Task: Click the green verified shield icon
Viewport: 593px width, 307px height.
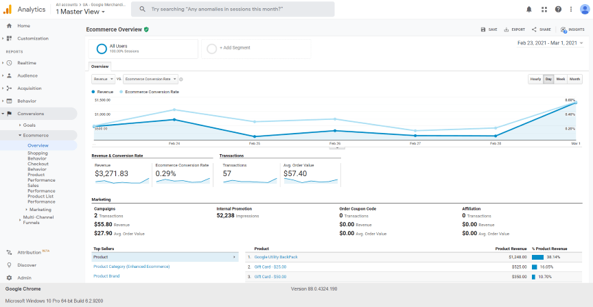Action: (146, 29)
